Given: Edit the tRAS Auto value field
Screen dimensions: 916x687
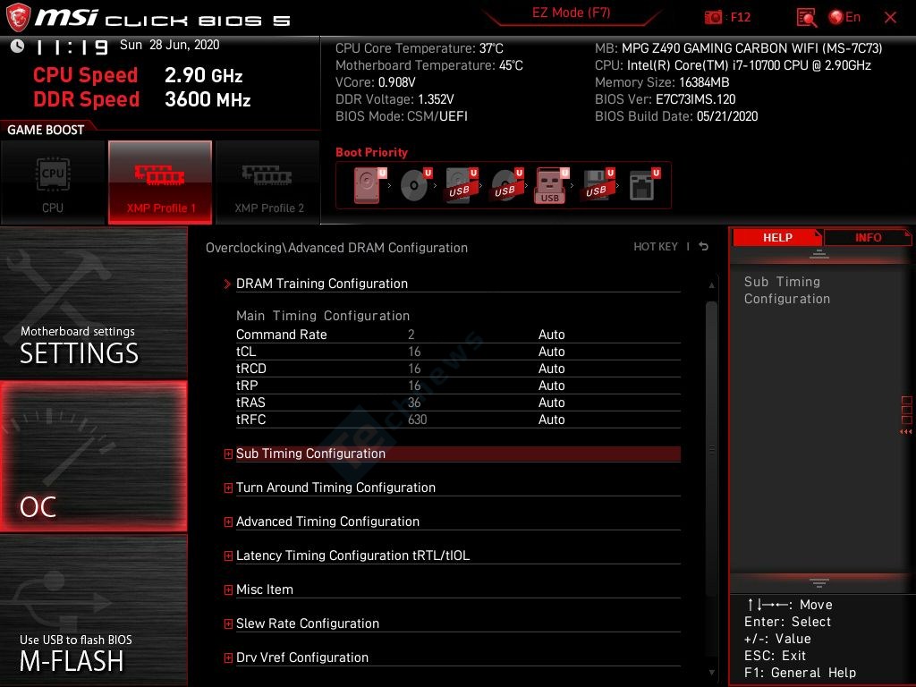Looking at the screenshot, I should 551,402.
